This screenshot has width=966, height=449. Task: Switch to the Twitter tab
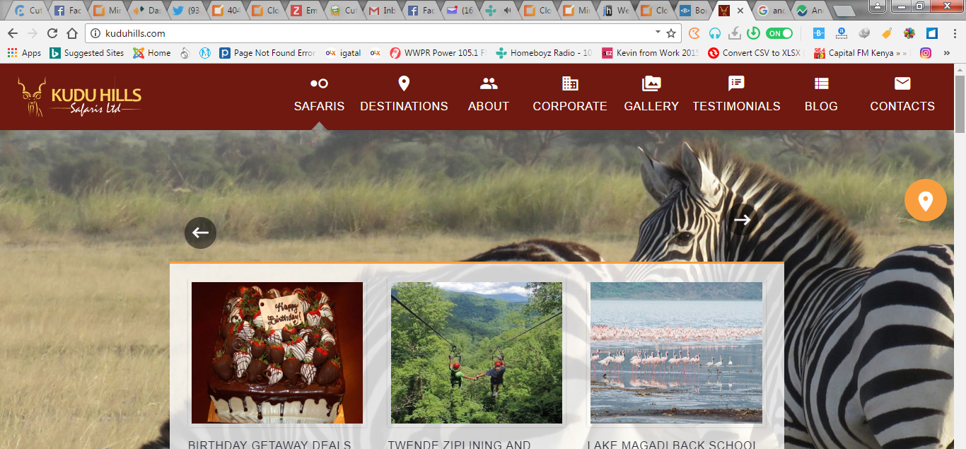click(187, 11)
